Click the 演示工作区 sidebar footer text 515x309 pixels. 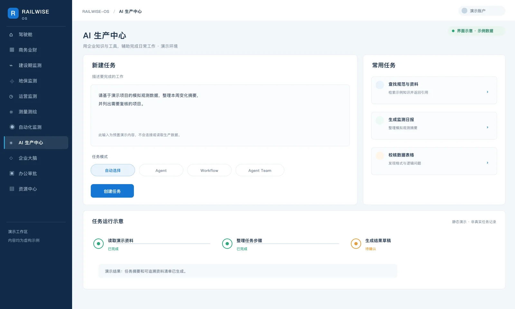[18, 232]
